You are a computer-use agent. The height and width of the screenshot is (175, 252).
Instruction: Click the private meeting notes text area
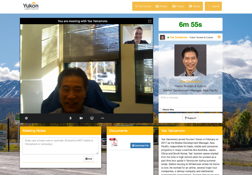tap(60, 146)
